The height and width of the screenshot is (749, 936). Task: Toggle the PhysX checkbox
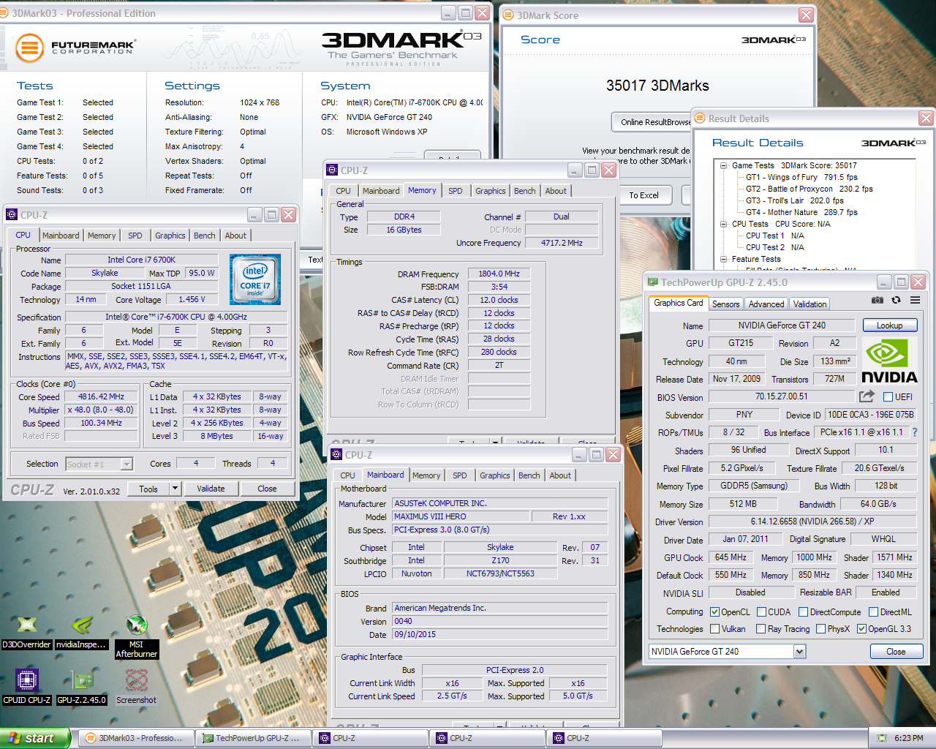(820, 629)
